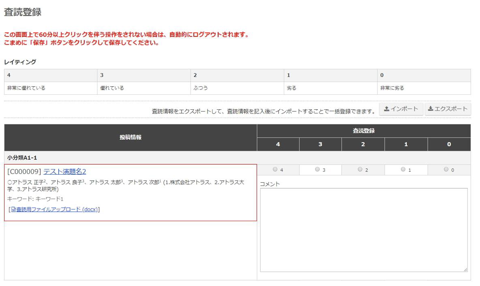Screen dimensions: 480x286
Task: Click the submission ID [C000009]
Action: (x=24, y=171)
